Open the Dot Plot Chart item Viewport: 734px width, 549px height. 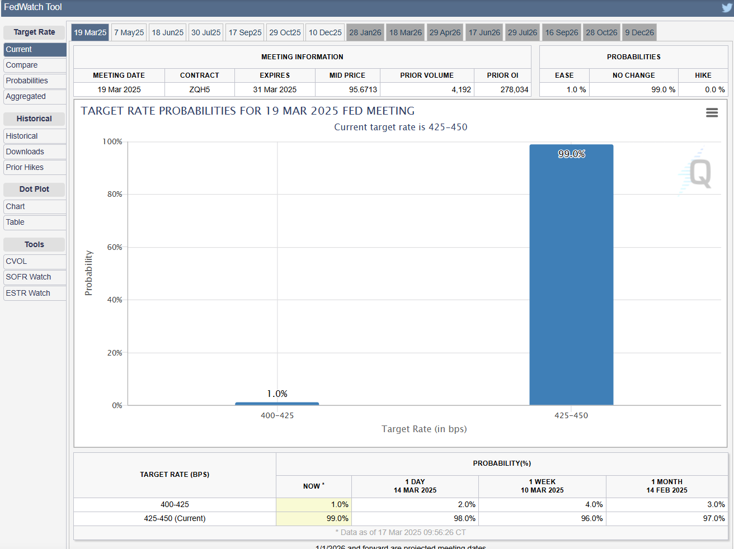[35, 206]
